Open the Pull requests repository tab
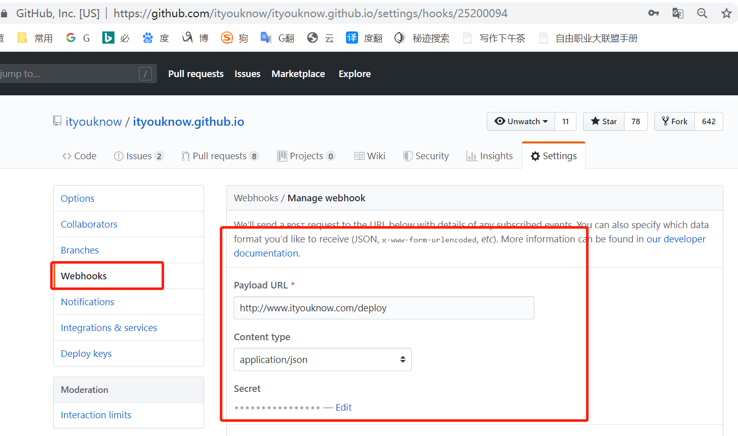The height and width of the screenshot is (436, 738). 219,156
